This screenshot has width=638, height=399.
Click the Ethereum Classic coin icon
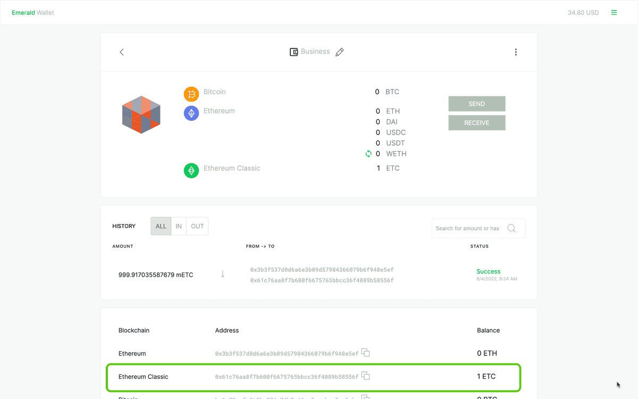[191, 170]
